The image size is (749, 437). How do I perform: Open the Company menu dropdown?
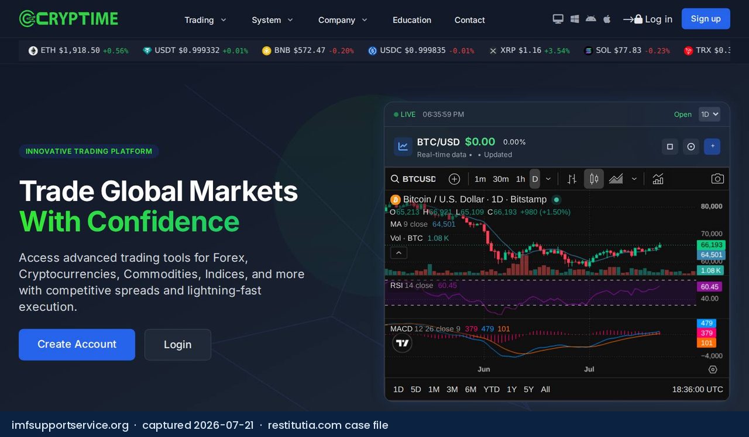click(343, 20)
